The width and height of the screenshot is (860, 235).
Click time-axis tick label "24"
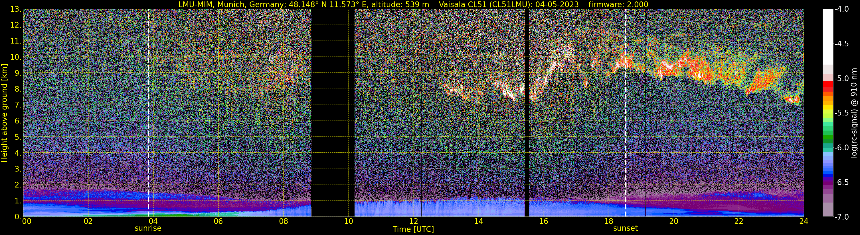[804, 221]
